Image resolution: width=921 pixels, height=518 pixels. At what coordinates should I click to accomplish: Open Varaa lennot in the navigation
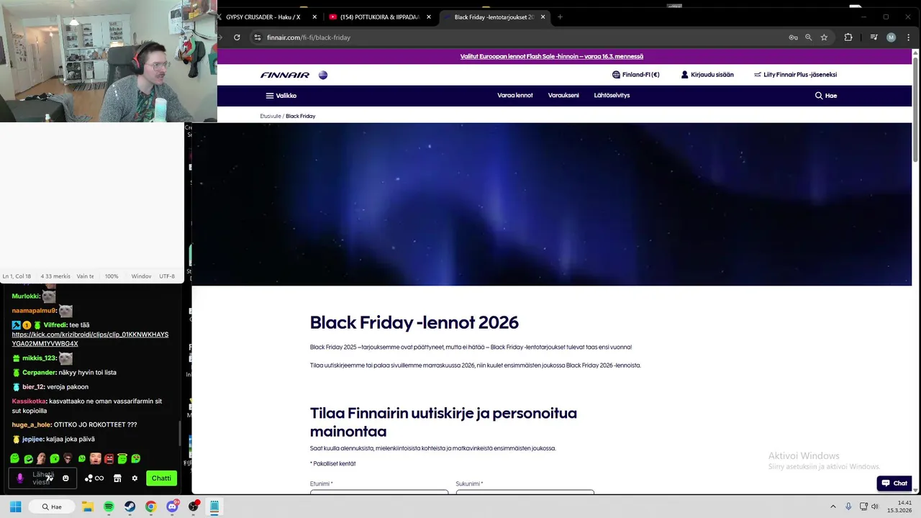(515, 96)
